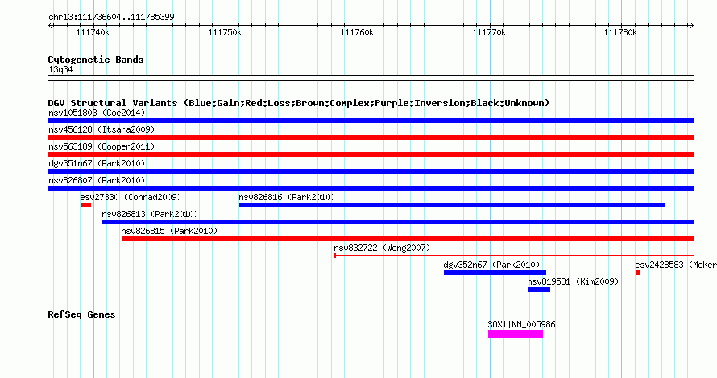Select the magenta SOX1 gene block
The height and width of the screenshot is (378, 717).
point(516,334)
